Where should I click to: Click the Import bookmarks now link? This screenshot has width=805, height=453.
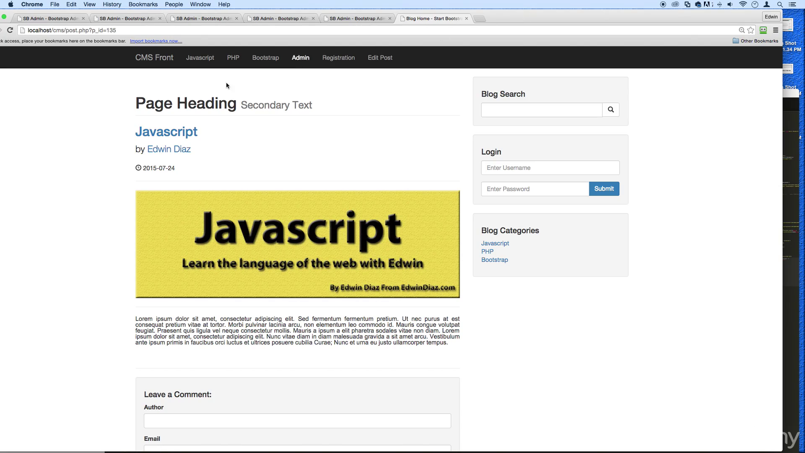156,41
